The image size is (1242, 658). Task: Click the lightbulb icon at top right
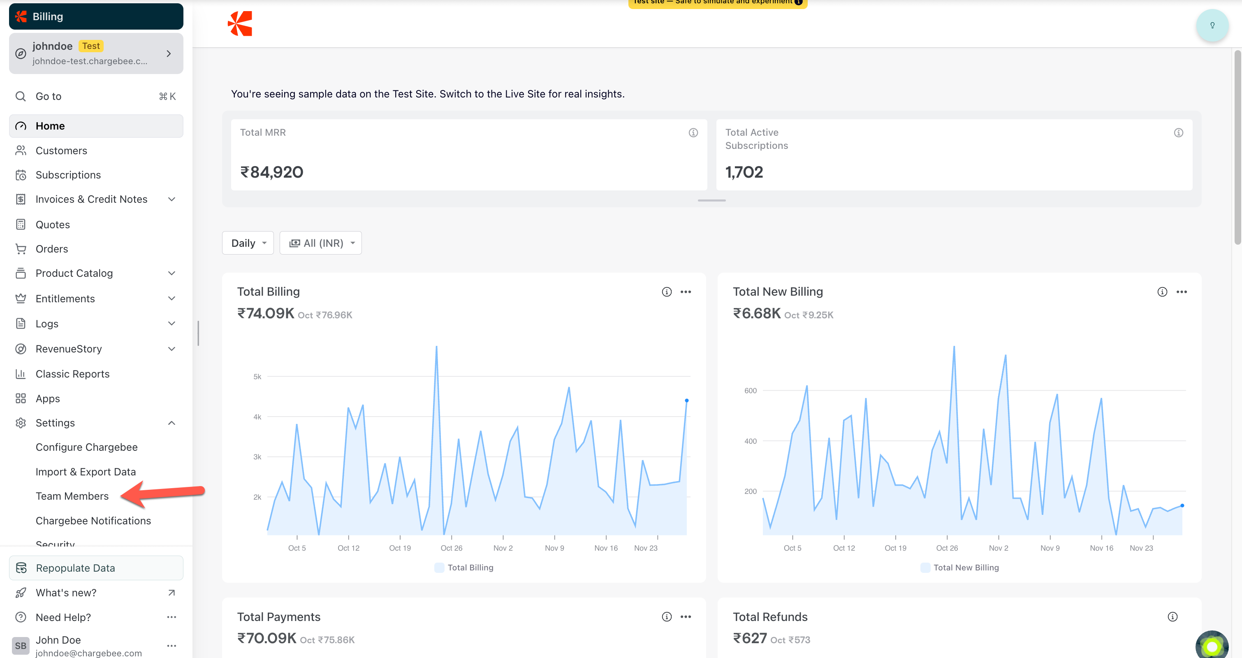(1212, 25)
